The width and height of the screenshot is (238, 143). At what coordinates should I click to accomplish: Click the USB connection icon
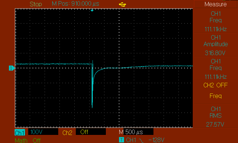[122, 4]
